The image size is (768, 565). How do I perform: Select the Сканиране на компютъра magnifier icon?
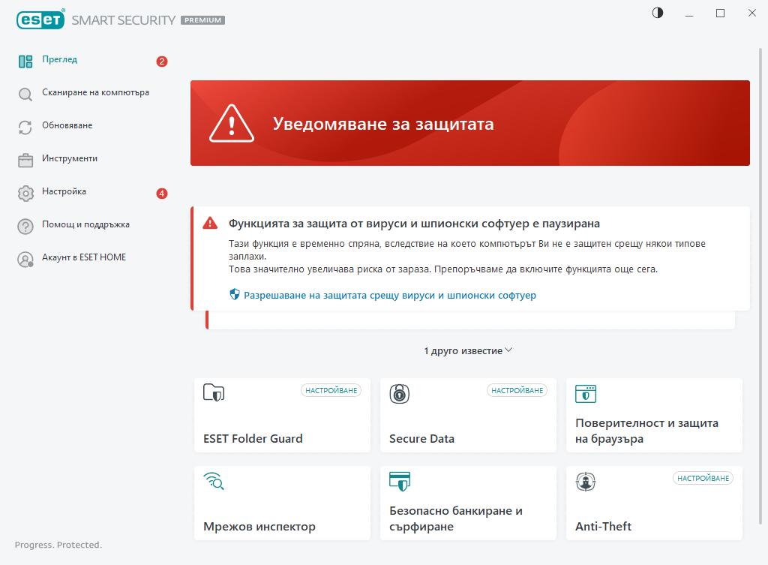(24, 92)
